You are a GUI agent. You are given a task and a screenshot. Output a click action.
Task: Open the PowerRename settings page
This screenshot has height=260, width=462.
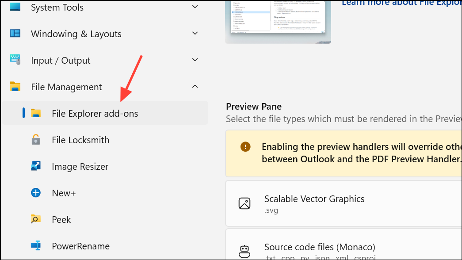80,246
